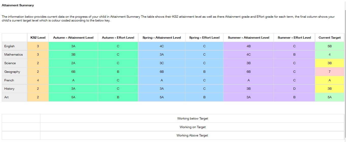Select the green English 5B target cell

[329, 46]
